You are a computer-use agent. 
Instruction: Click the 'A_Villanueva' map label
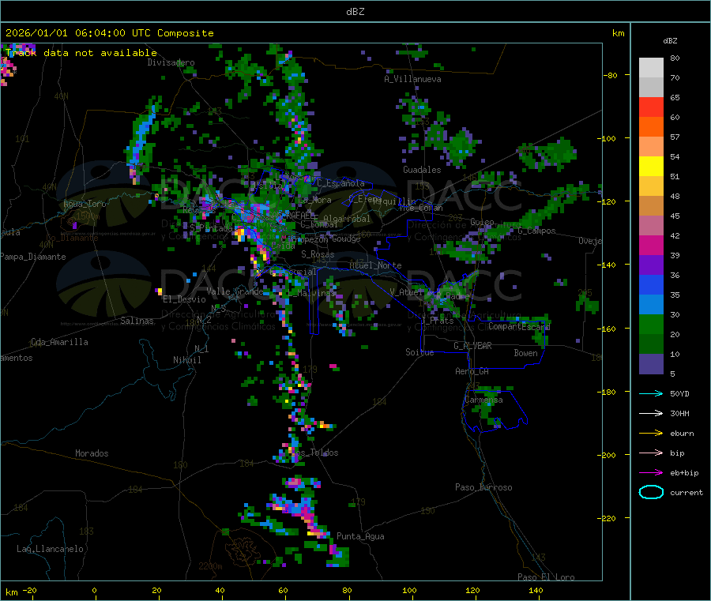coord(412,79)
